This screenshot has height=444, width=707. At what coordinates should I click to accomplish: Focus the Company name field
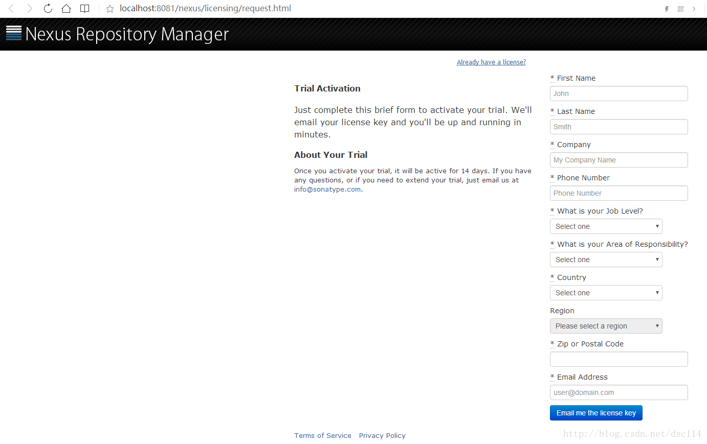(x=619, y=160)
